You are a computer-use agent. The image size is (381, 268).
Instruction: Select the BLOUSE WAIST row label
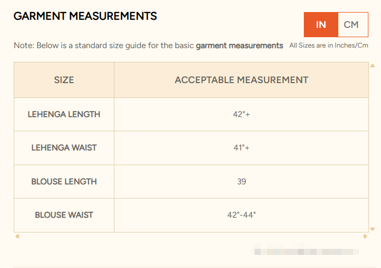pyautogui.click(x=64, y=215)
